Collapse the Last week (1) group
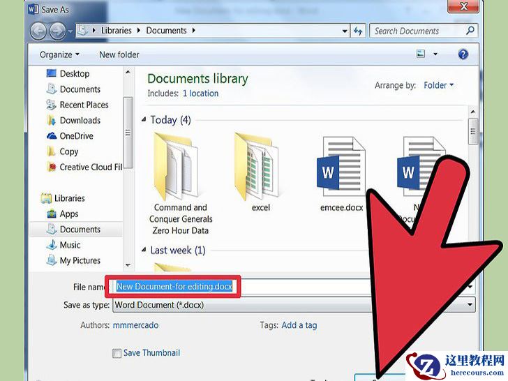 click(x=144, y=250)
